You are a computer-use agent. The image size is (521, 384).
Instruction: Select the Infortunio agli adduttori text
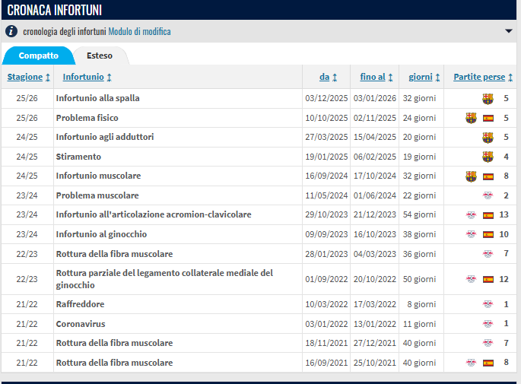click(105, 137)
